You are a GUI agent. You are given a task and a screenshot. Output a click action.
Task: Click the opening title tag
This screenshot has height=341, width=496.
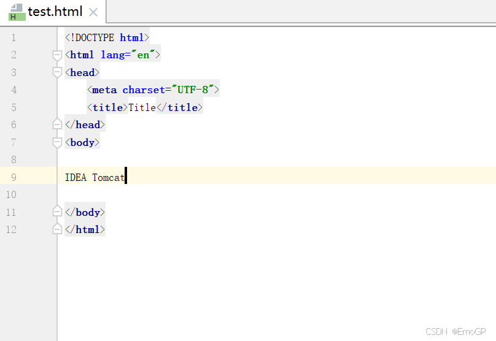tap(107, 107)
